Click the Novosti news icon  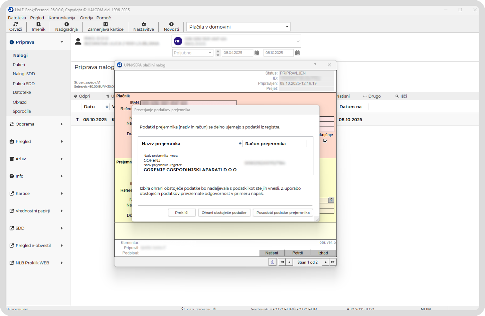[x=171, y=24]
